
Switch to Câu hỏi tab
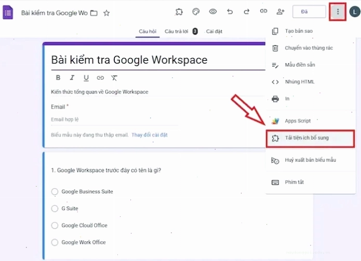pos(148,31)
